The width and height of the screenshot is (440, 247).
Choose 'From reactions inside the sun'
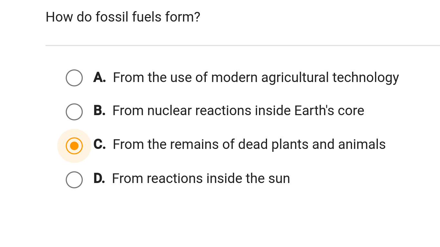(201, 178)
